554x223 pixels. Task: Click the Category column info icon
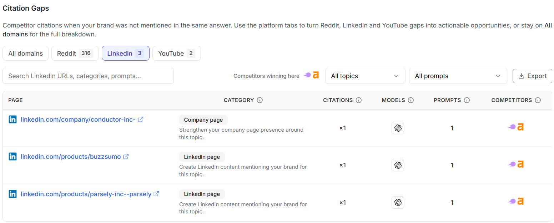260,100
